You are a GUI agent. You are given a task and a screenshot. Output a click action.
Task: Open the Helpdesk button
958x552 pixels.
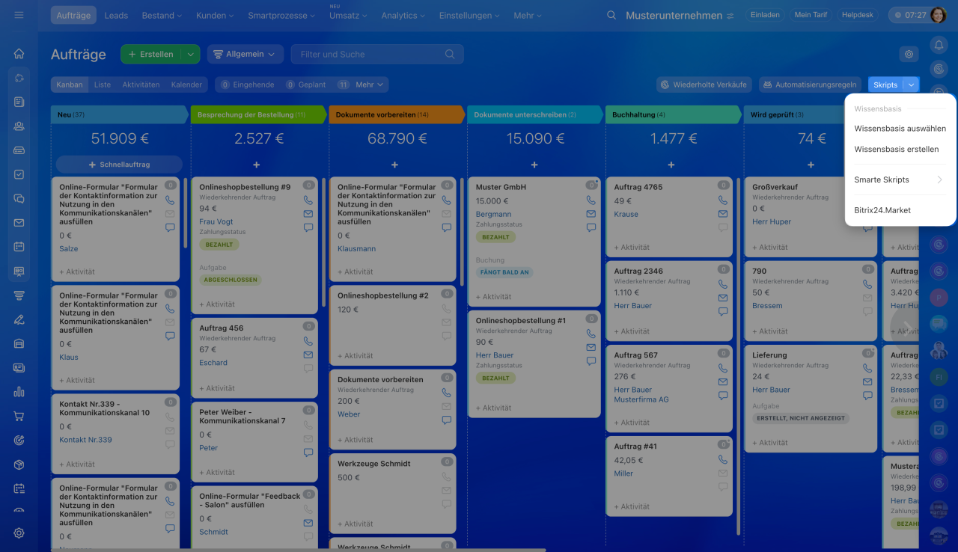(858, 15)
